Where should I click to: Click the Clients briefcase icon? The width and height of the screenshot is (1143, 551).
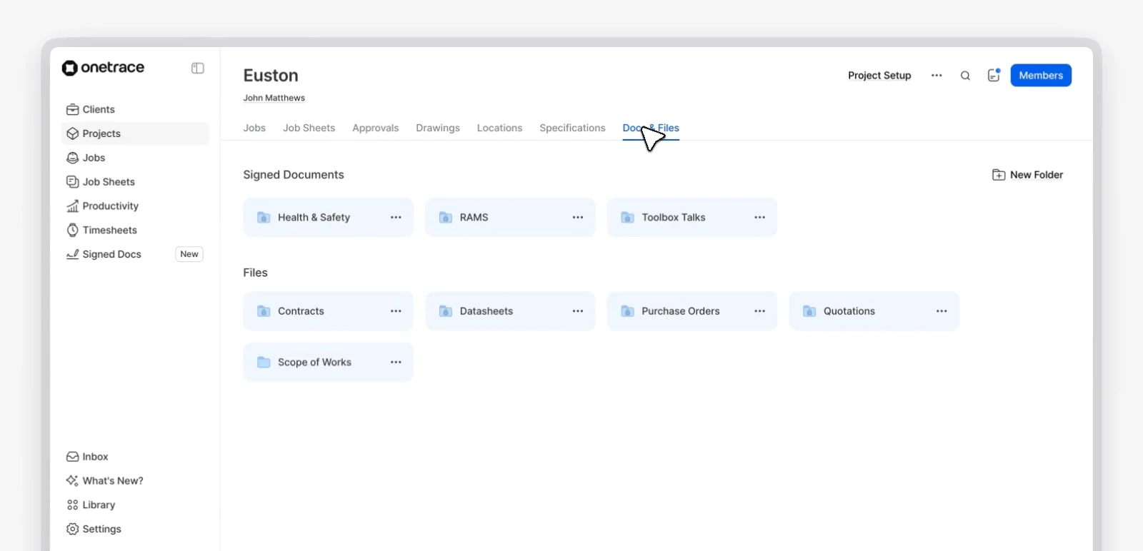72,109
